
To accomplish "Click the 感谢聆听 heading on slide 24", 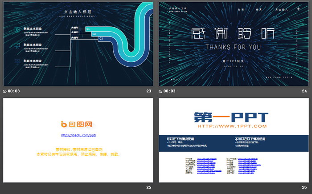I will click(x=233, y=33).
